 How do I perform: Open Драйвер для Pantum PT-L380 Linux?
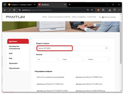point(50,84)
